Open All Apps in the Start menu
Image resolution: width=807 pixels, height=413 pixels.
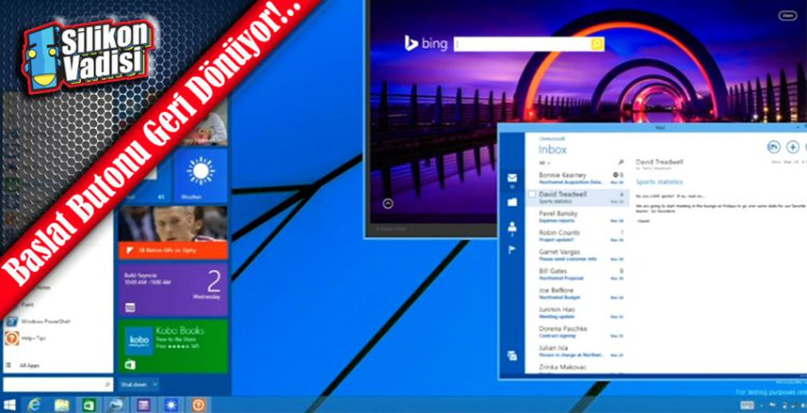[x=22, y=365]
